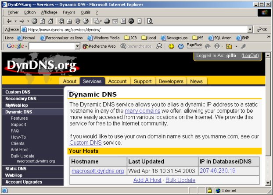The width and height of the screenshot is (273, 195).
Task: Vote with the blue frowning face icon
Action: pos(181,46)
